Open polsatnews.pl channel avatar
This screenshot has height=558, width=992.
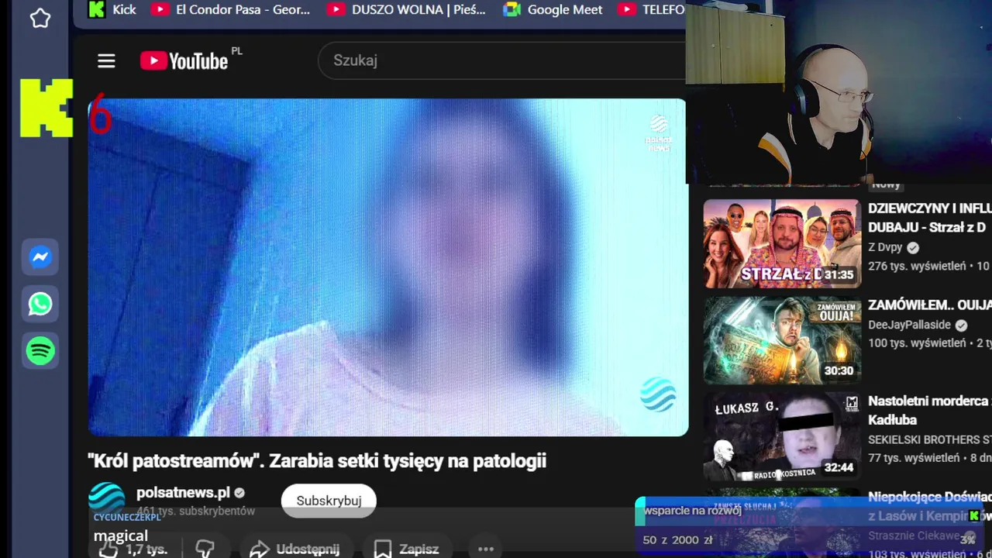[x=107, y=500]
